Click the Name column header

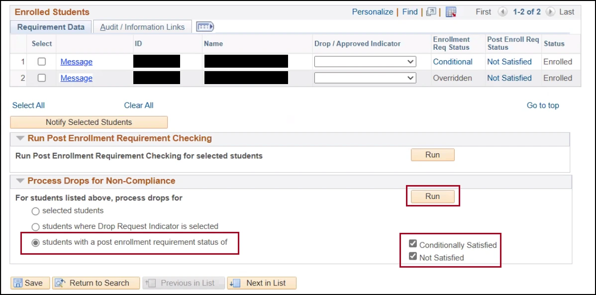tap(213, 43)
